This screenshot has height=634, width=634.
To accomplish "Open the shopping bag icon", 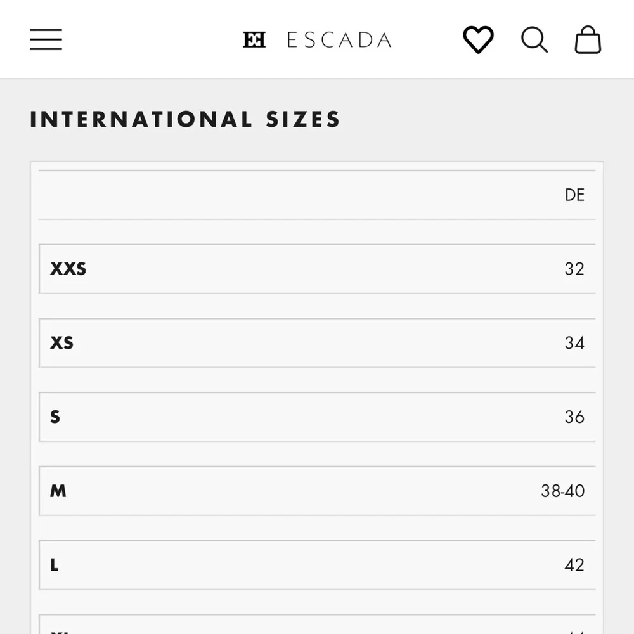I will pyautogui.click(x=588, y=39).
